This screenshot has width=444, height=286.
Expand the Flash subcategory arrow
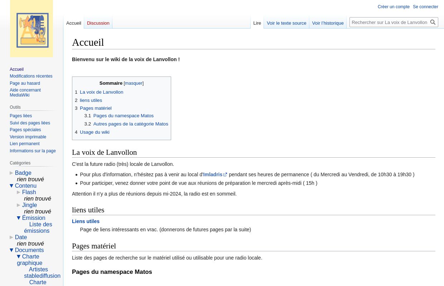pos(19,192)
